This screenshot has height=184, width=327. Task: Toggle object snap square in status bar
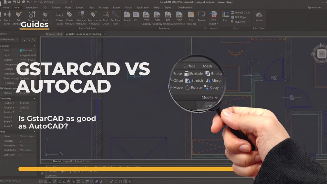[x=59, y=181]
